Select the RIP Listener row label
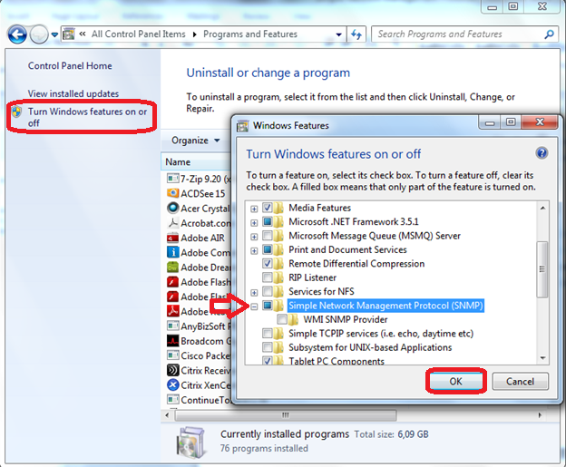 (312, 277)
